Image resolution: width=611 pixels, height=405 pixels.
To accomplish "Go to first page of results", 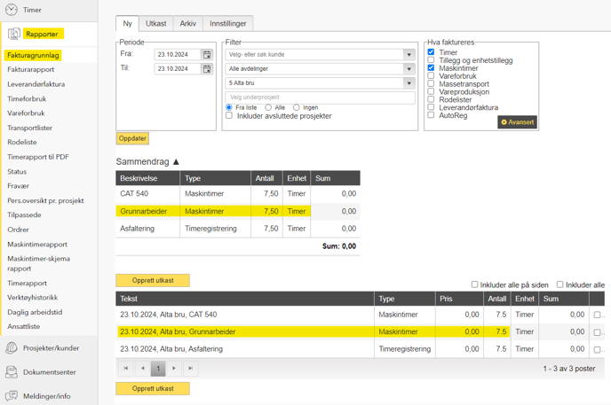I will coord(125,368).
